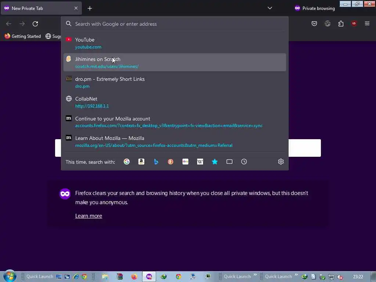Click the Private browsing indicator
This screenshot has height=282, width=376.
pyautogui.click(x=315, y=8)
